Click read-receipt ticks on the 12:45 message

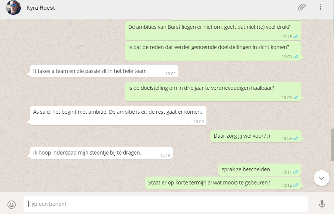tap(295, 37)
